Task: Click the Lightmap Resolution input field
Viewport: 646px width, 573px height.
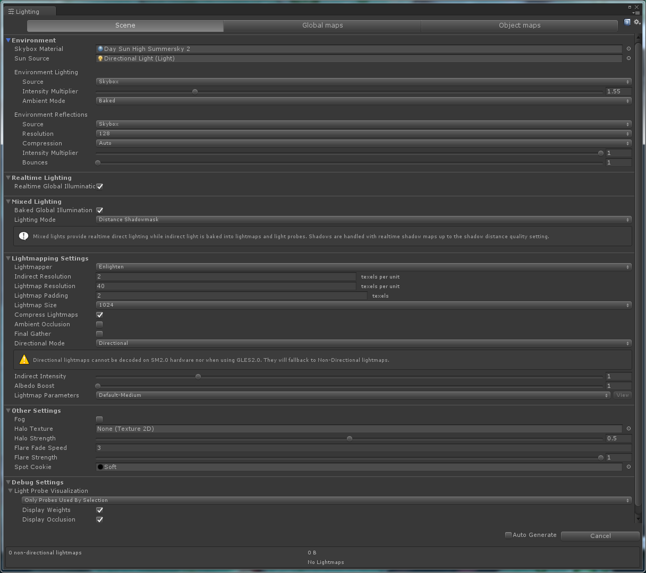Action: pyautogui.click(x=226, y=286)
